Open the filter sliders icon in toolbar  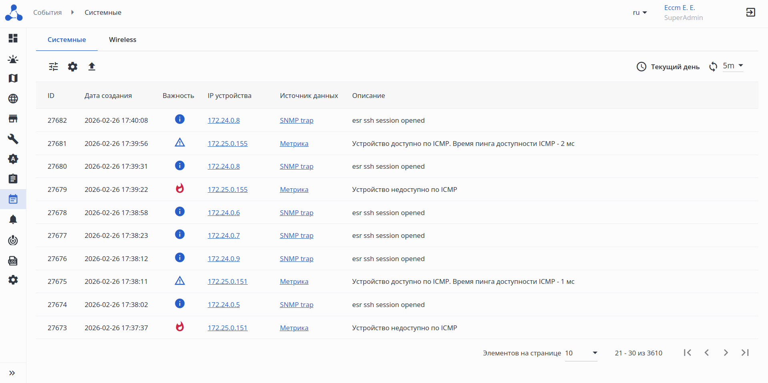pyautogui.click(x=53, y=66)
